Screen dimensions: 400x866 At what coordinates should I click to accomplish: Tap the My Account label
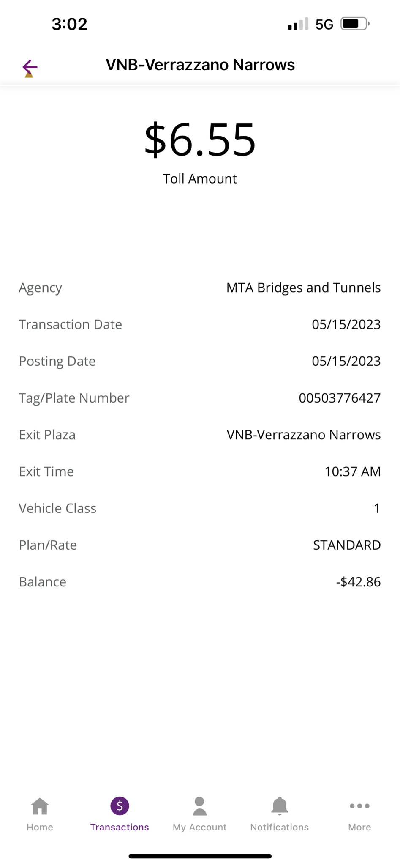pyautogui.click(x=199, y=827)
